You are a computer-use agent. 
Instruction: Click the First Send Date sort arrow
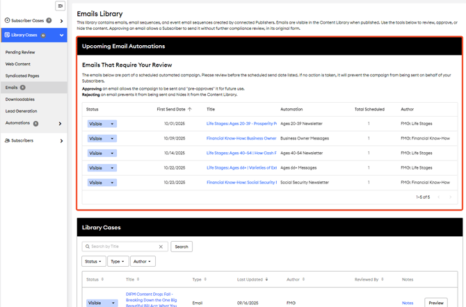click(190, 109)
